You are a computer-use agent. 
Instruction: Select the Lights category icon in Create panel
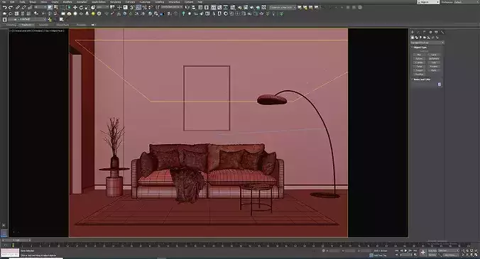pyautogui.click(x=420, y=38)
